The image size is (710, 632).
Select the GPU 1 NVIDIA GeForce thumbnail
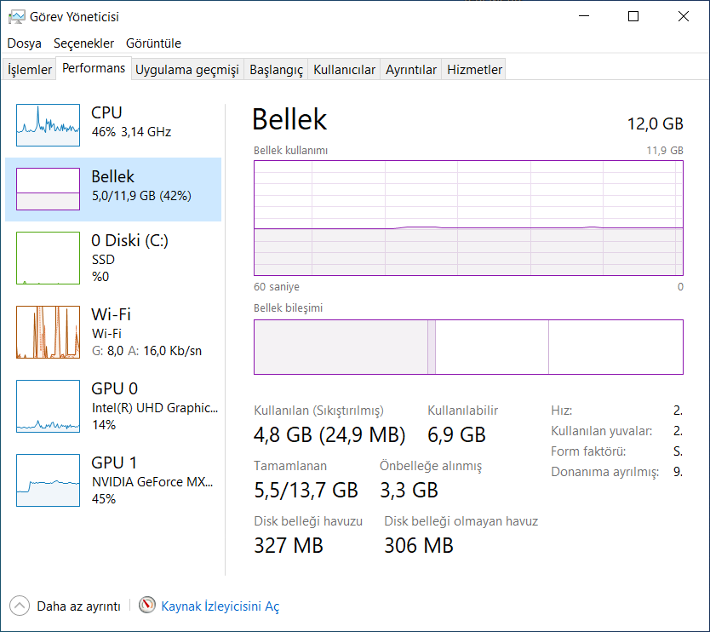48,480
